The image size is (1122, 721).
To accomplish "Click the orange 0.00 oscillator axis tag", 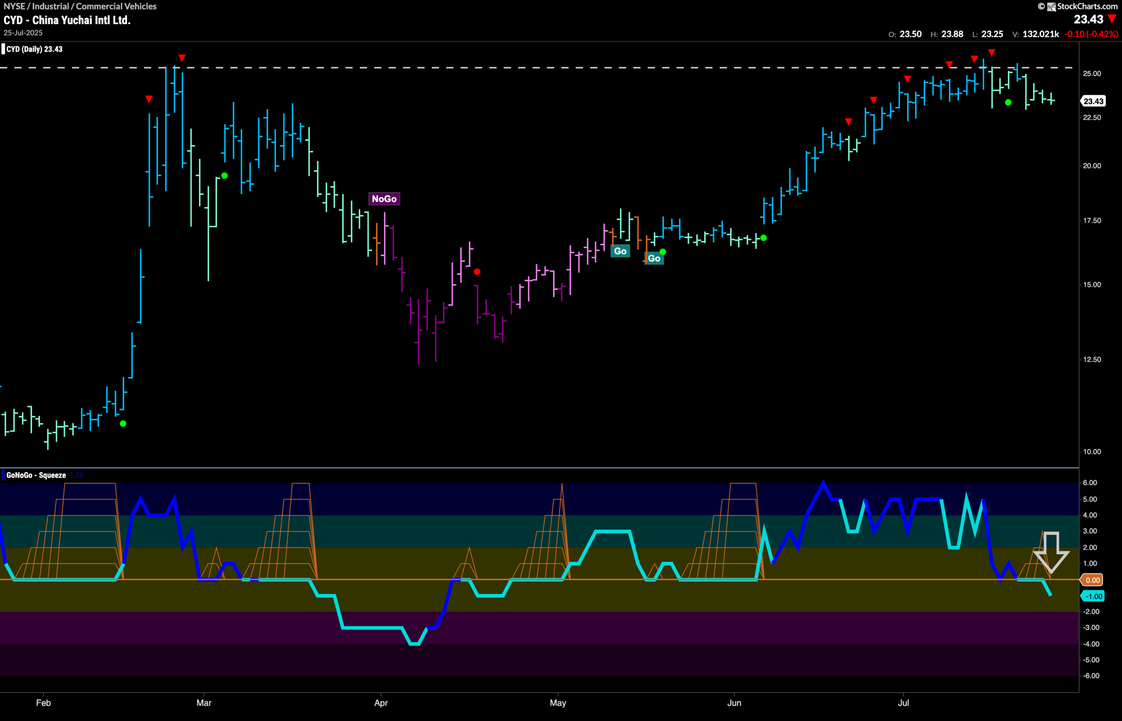I will (1093, 580).
